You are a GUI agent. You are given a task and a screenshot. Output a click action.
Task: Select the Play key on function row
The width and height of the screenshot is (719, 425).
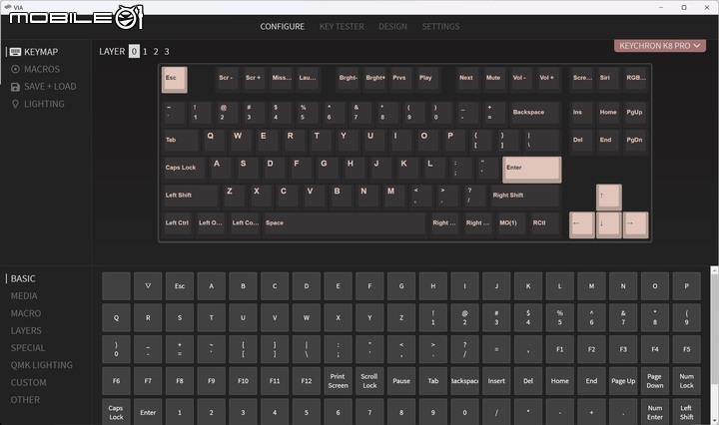pos(428,79)
